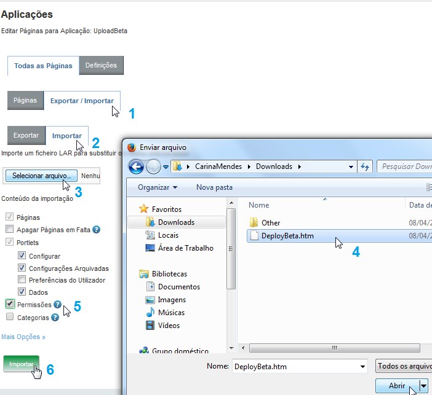Viewport: 432px width, 395px height.
Task: Switch to Definições tab
Action: point(101,65)
